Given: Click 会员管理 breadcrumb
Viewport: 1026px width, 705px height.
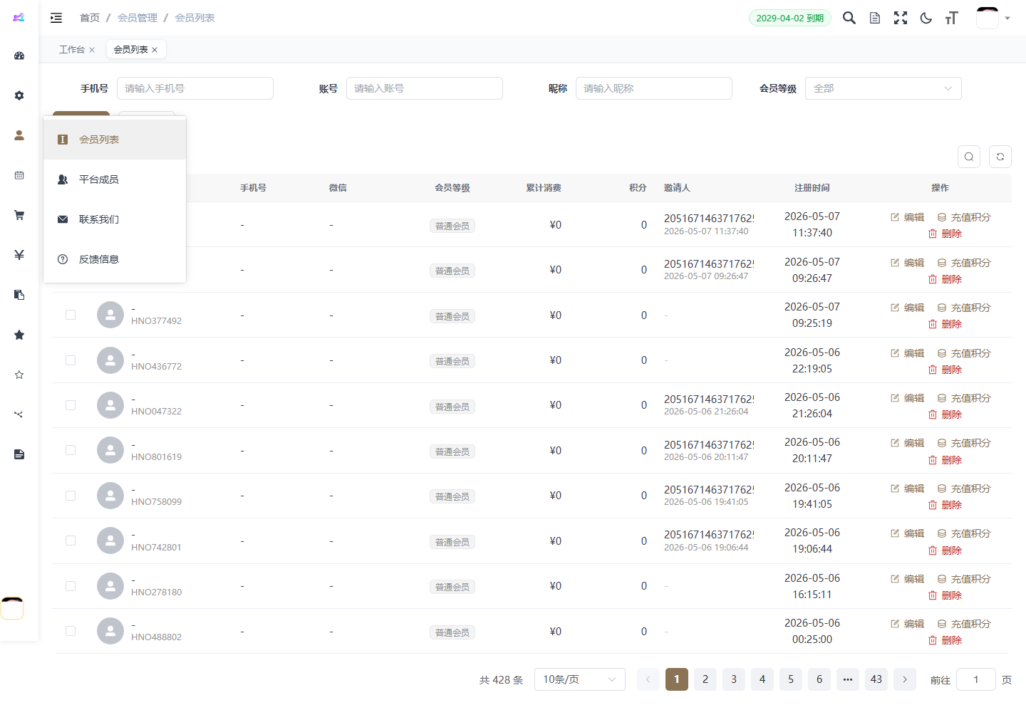Looking at the screenshot, I should click(138, 18).
